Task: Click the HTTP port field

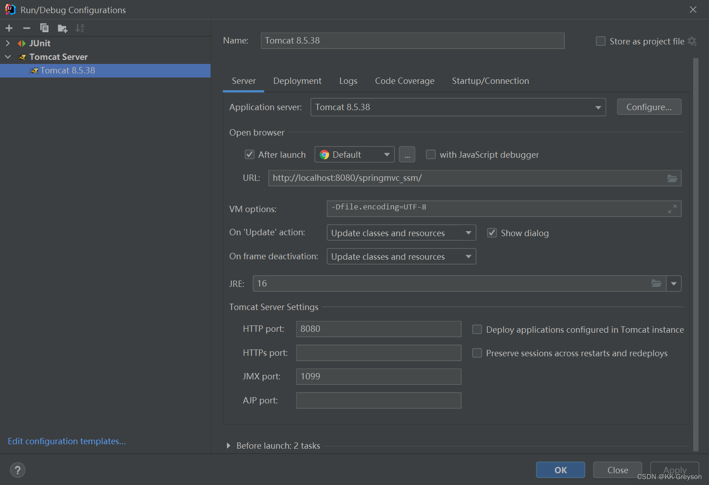Action: 379,329
